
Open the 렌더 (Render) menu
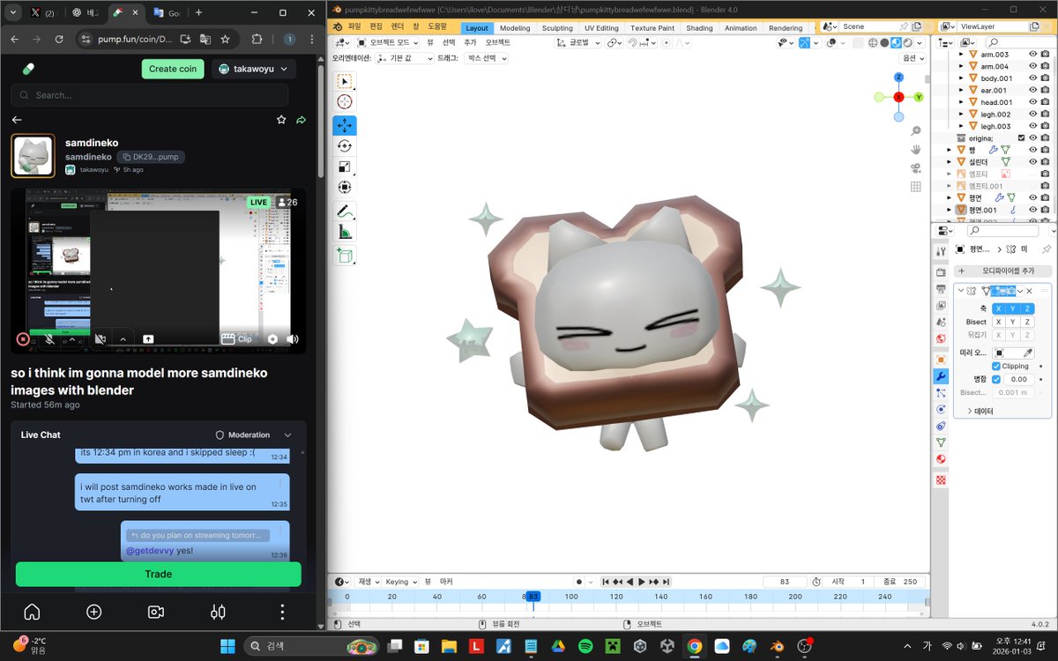(x=398, y=27)
